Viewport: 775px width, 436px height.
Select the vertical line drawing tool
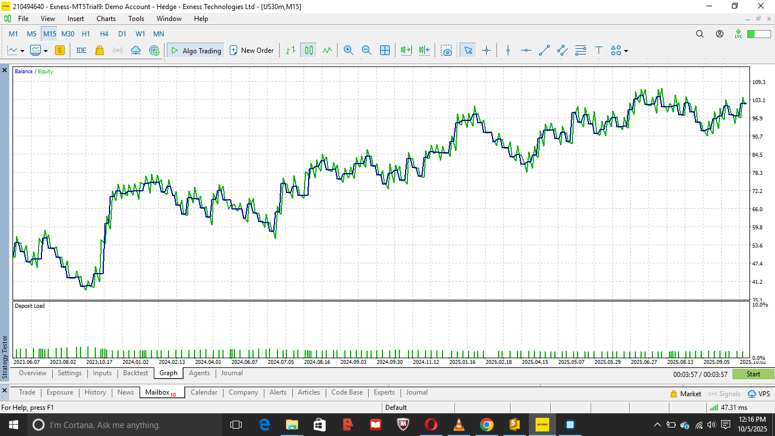(x=508, y=51)
